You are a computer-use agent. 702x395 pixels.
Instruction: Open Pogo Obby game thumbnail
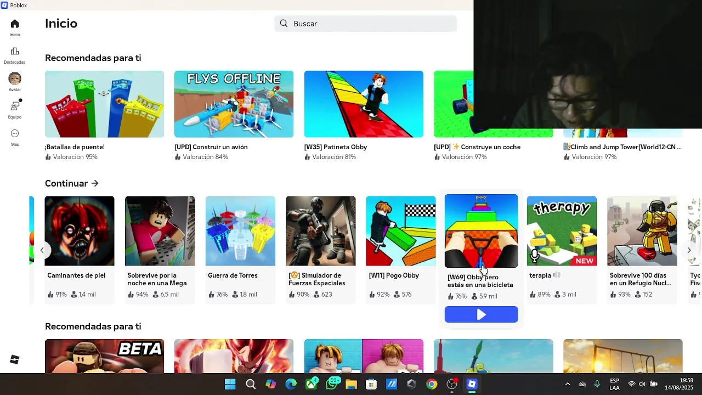(401, 231)
